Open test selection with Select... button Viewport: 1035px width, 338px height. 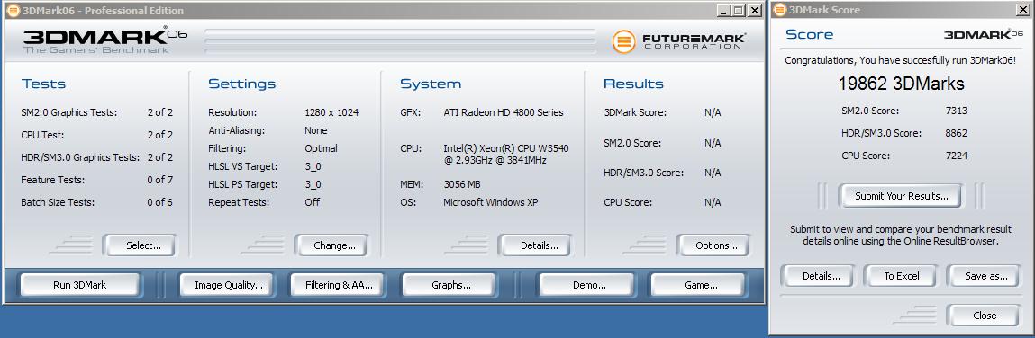tap(140, 245)
